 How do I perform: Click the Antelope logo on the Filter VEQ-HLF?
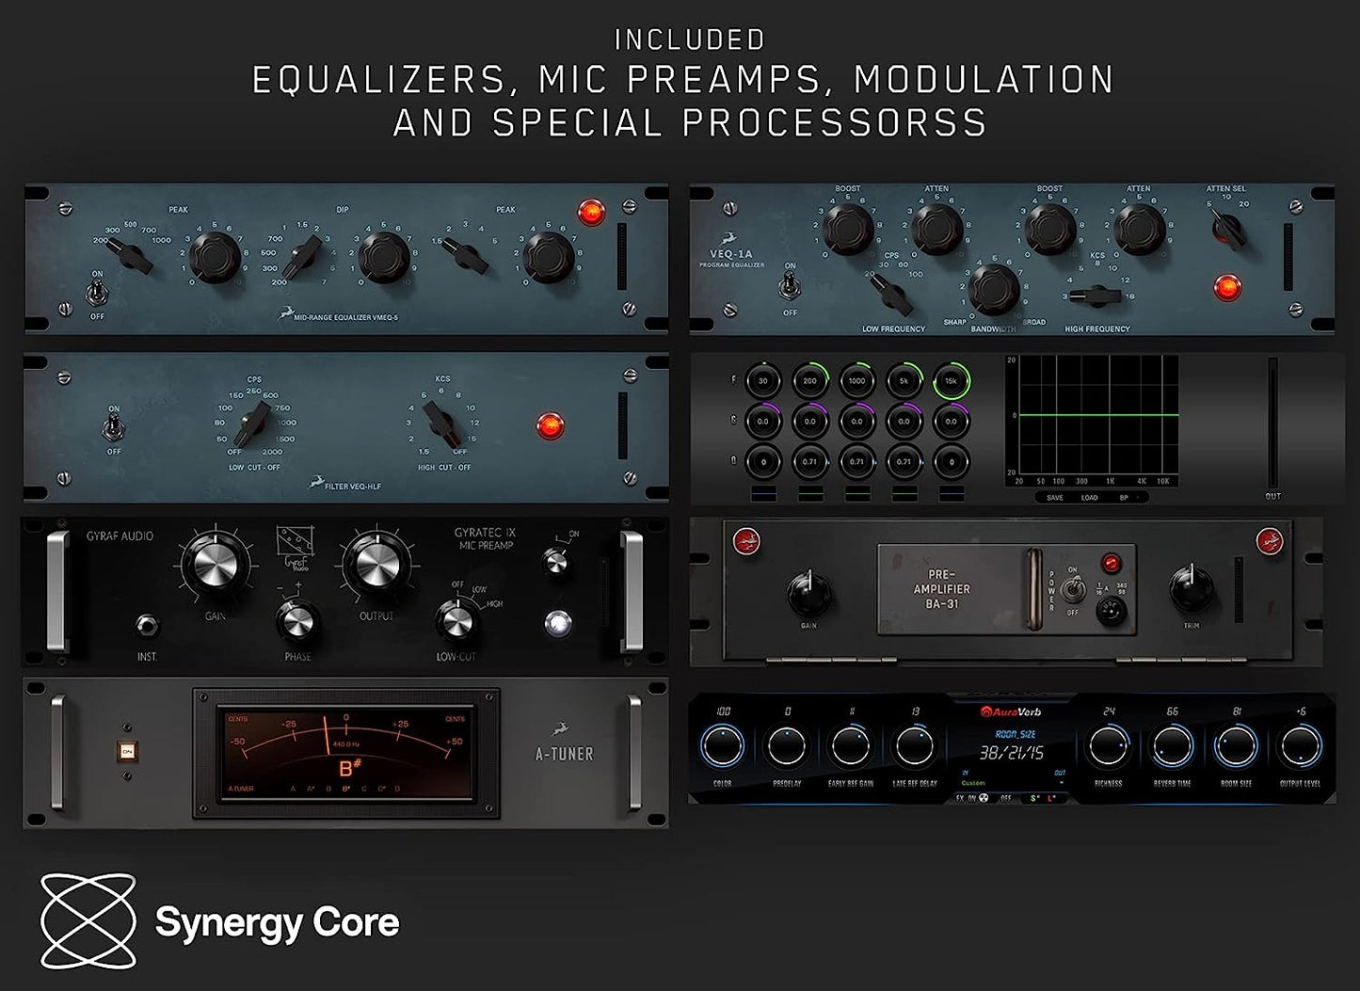[316, 482]
